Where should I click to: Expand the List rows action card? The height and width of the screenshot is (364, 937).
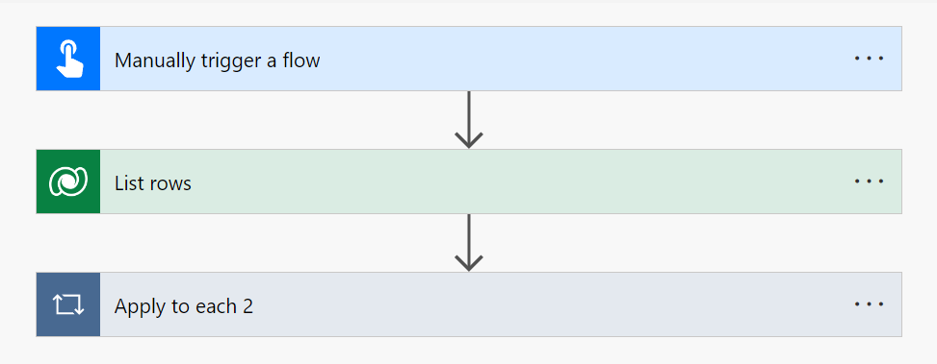click(x=468, y=182)
